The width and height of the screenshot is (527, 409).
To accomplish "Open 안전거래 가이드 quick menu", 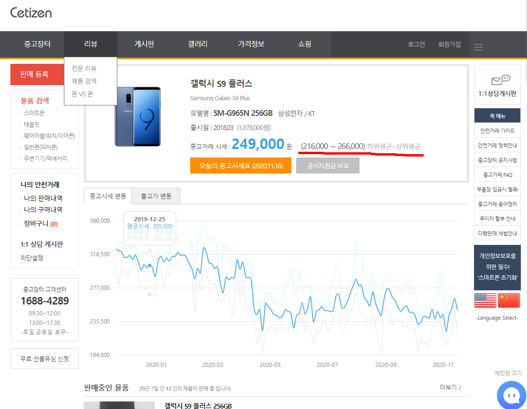I will 497,131.
